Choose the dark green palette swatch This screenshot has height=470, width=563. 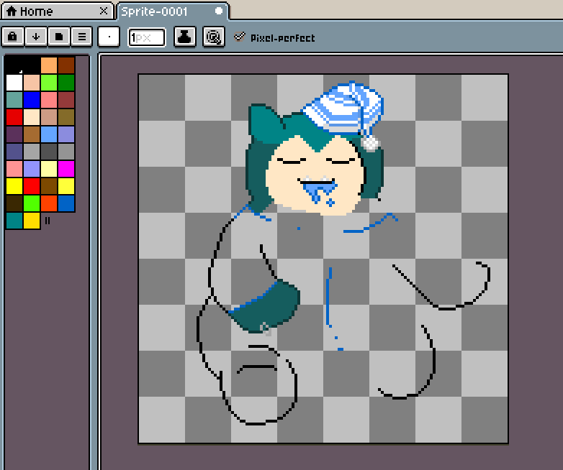point(66,83)
